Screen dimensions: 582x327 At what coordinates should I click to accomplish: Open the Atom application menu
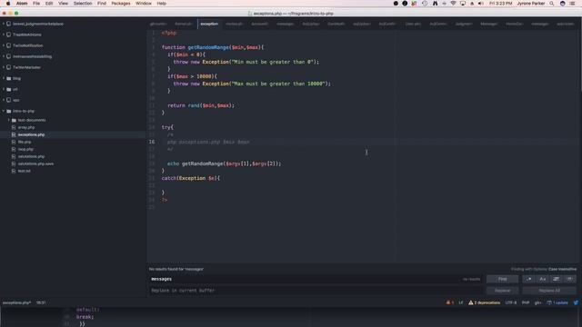click(x=22, y=4)
